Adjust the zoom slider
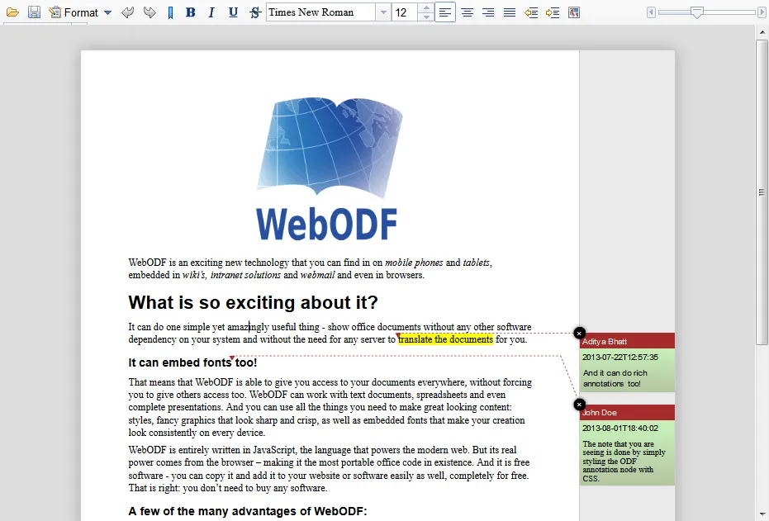This screenshot has height=521, width=769. 698,12
